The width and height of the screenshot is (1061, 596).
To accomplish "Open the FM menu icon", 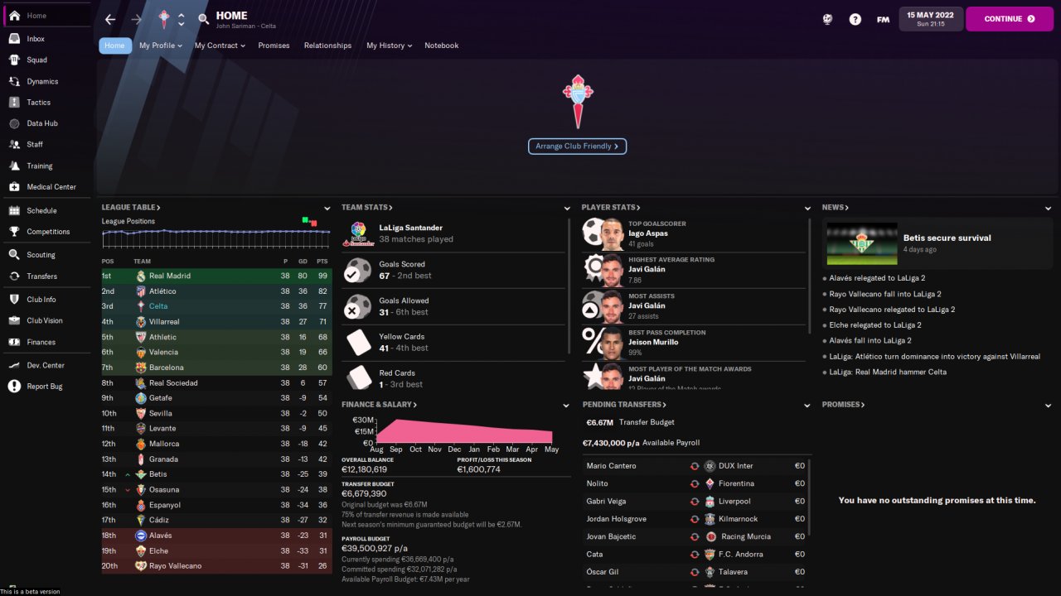I will point(883,19).
